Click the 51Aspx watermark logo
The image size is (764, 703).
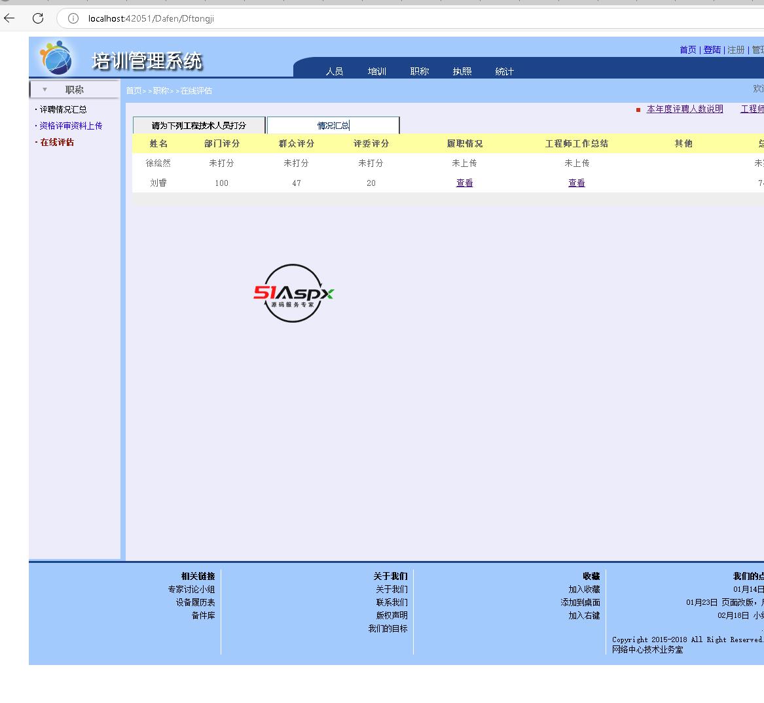293,293
